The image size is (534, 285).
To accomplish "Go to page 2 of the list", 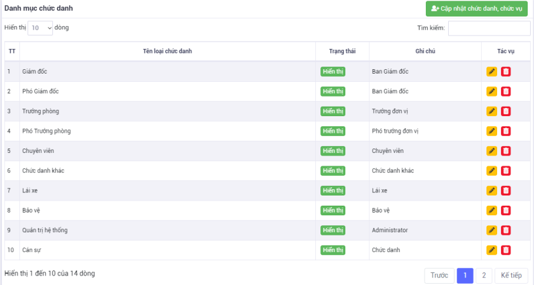I will coord(483,275).
